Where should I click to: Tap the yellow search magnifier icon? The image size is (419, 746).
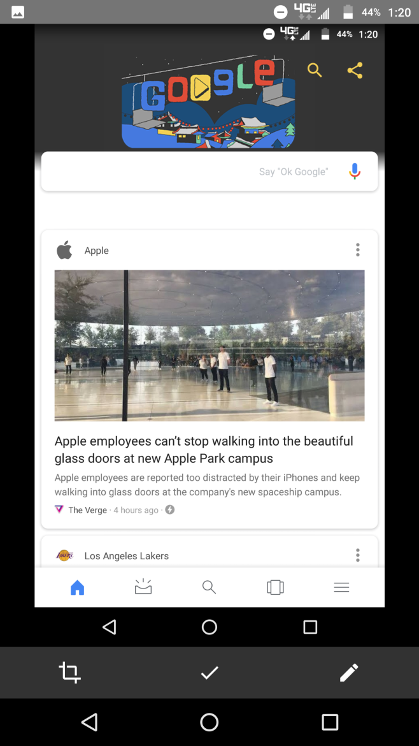[x=315, y=70]
